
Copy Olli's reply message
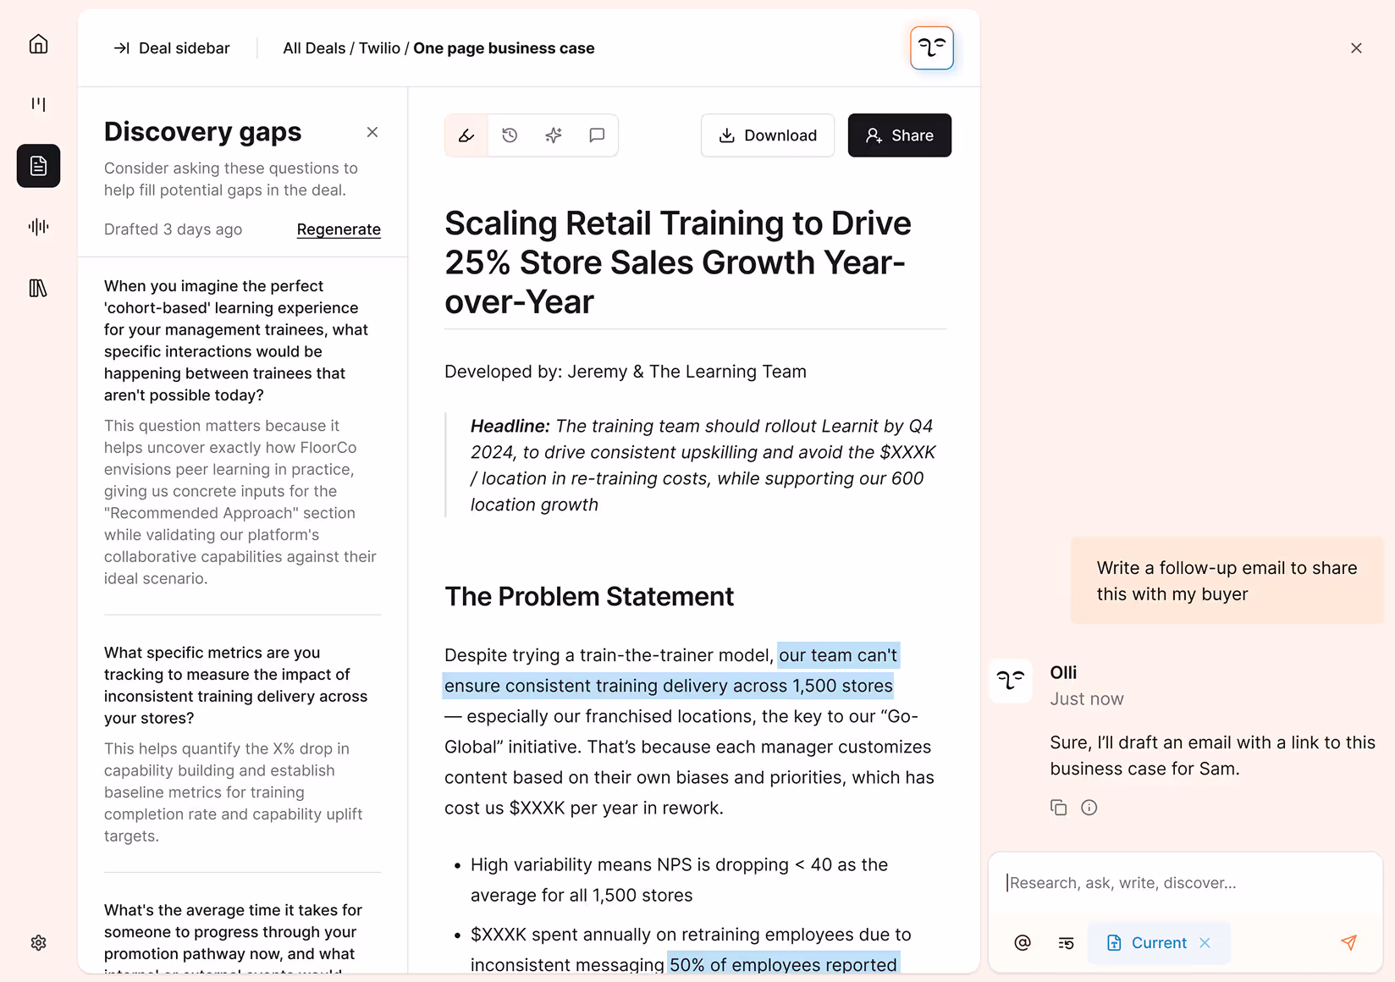pos(1059,808)
